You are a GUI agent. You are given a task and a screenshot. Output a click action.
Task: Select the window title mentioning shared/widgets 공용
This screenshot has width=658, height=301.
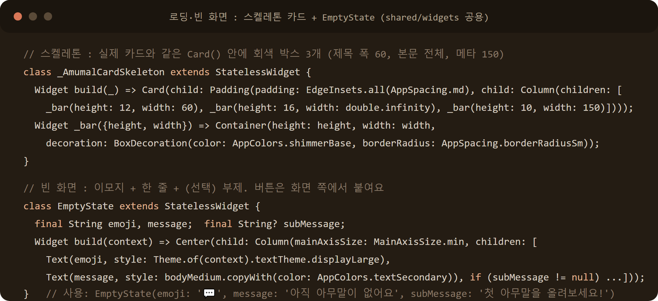329,17
